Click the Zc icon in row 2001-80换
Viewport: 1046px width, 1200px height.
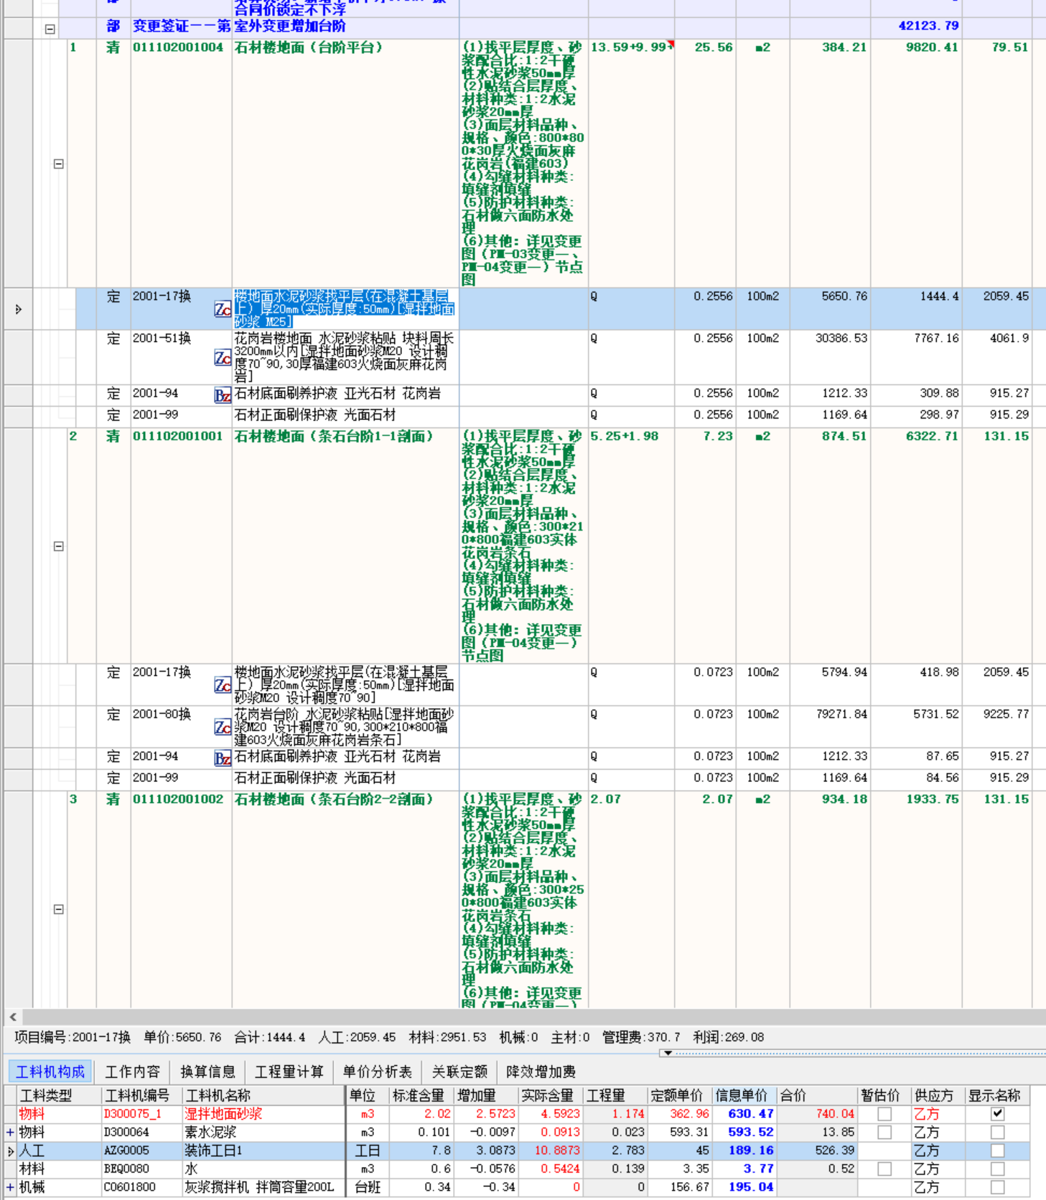[x=223, y=727]
